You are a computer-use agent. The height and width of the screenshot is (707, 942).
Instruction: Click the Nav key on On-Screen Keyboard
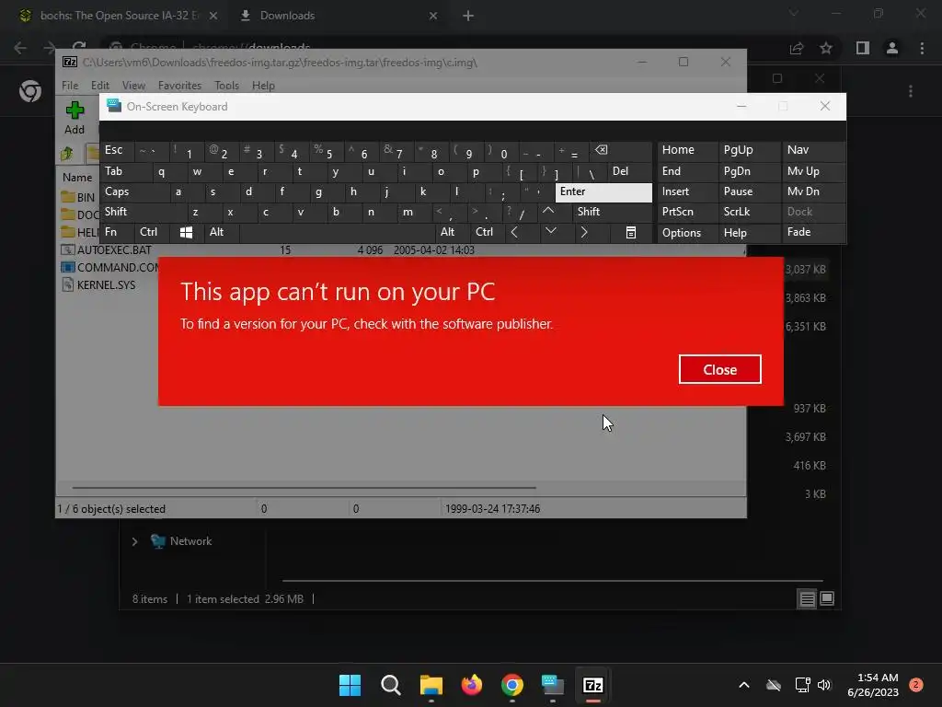(813, 150)
